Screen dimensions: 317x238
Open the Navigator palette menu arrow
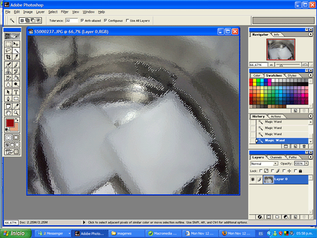coord(311,34)
